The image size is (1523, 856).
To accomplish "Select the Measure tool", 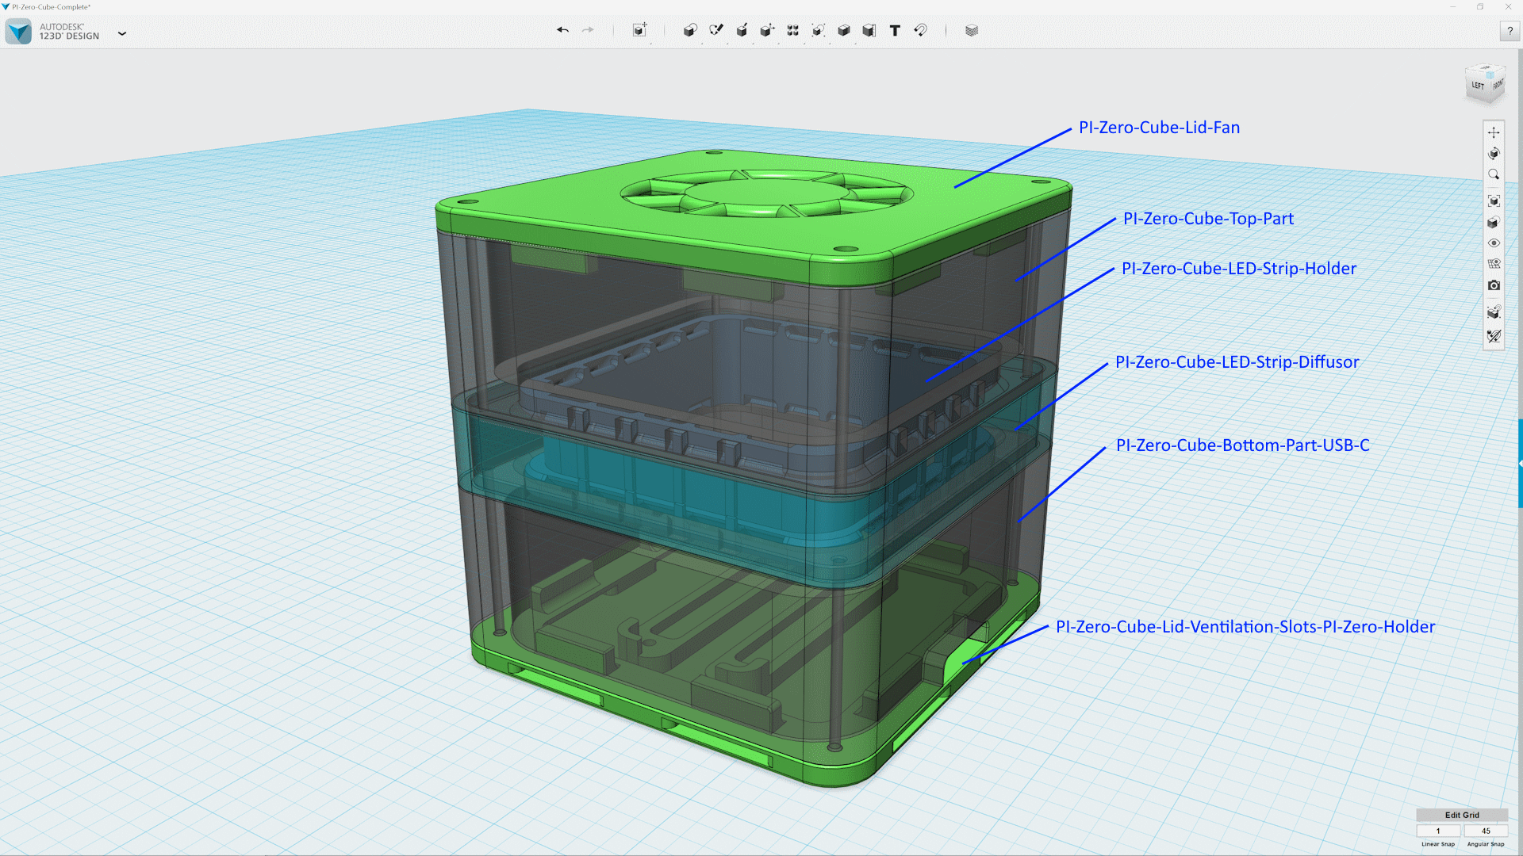I will tap(869, 30).
